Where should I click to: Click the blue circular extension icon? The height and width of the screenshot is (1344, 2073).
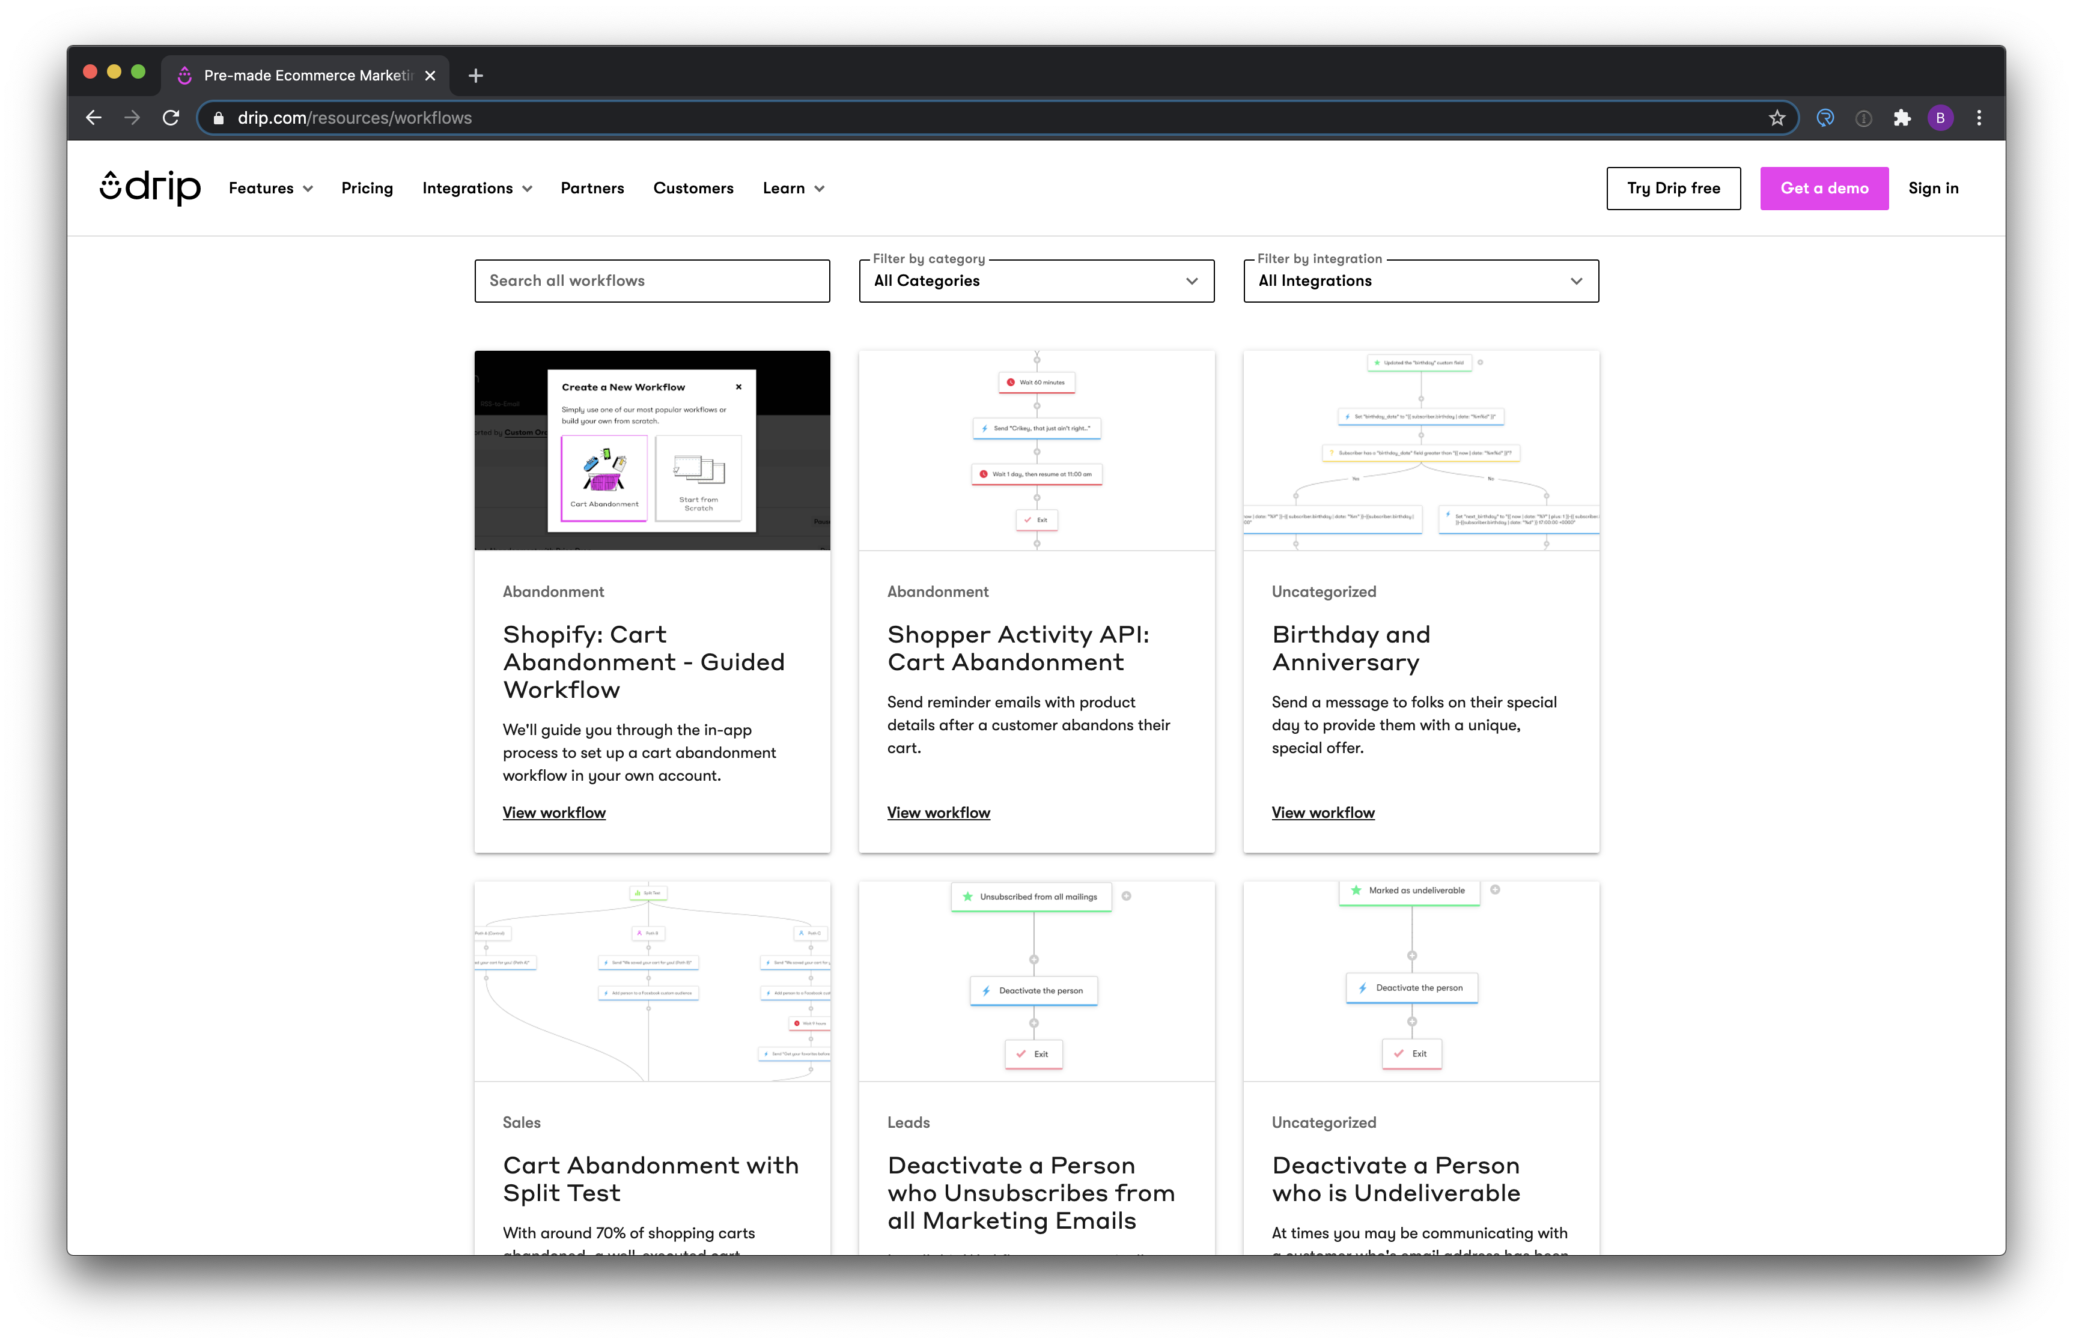click(x=1825, y=118)
